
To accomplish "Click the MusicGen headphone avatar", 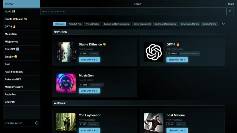I will click(66, 83).
